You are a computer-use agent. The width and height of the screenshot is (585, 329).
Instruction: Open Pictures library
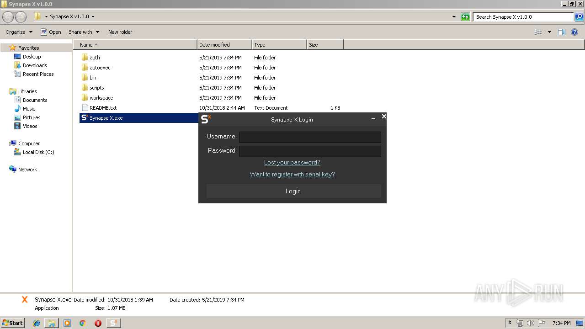pyautogui.click(x=32, y=117)
